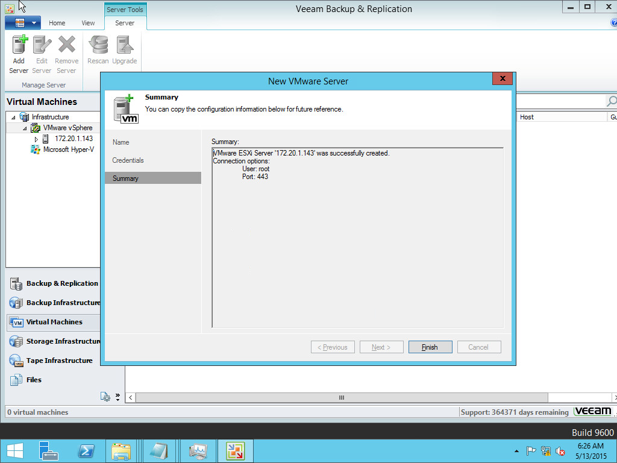617x463 pixels.
Task: Click the horizontal scrollbar thumb
Action: pyautogui.click(x=342, y=398)
